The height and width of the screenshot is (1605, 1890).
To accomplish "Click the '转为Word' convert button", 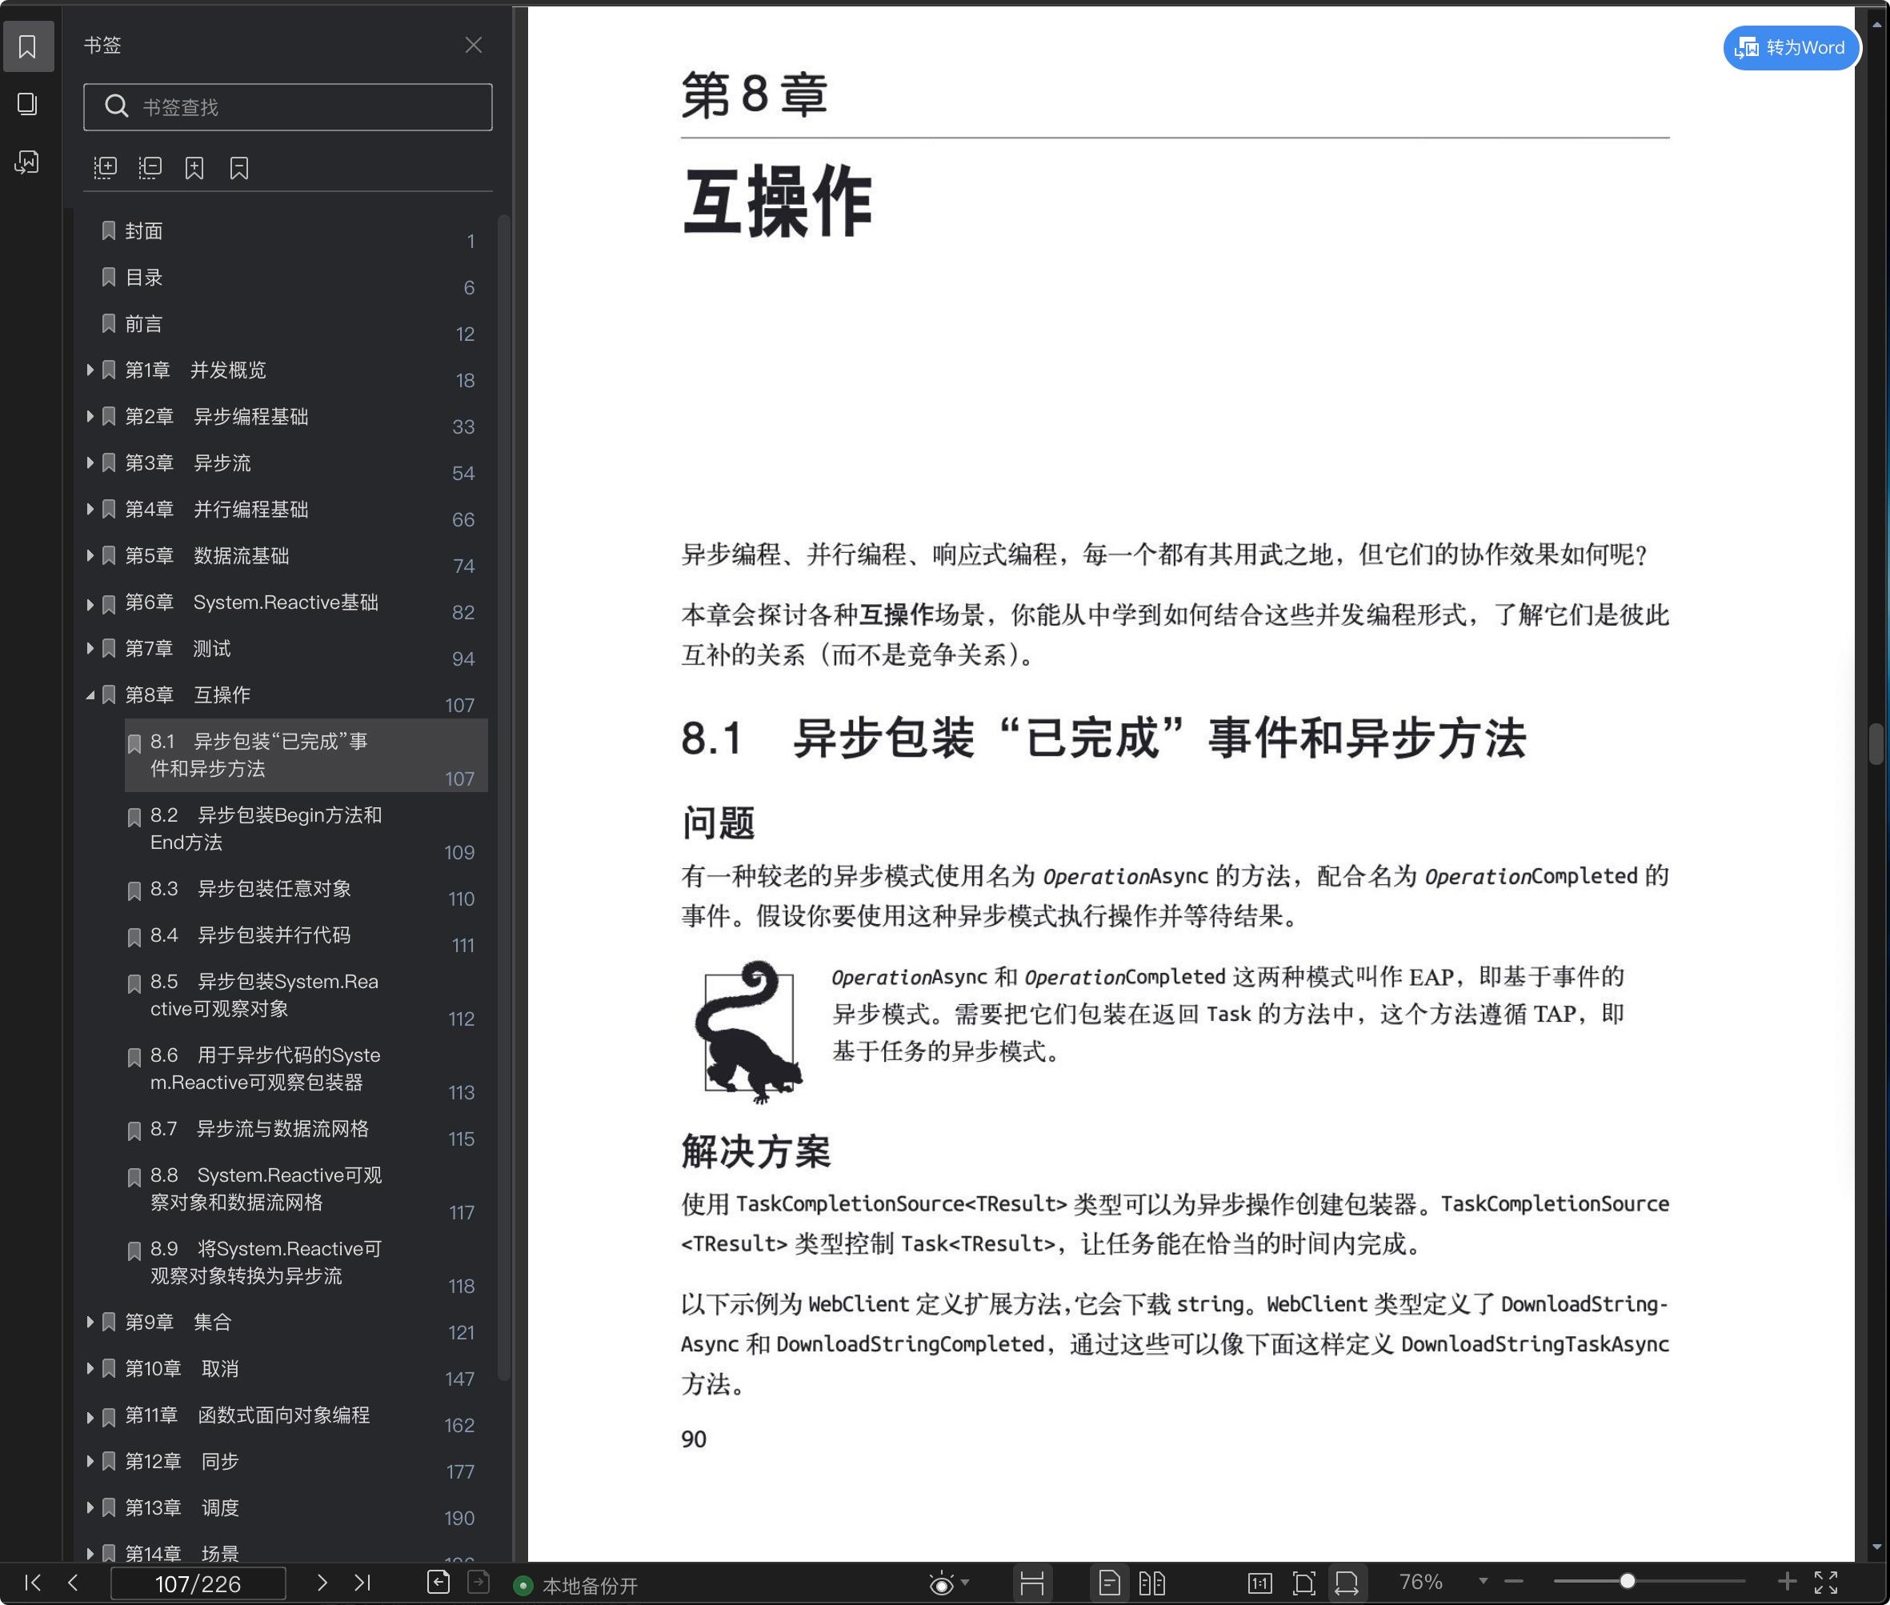I will [1790, 48].
